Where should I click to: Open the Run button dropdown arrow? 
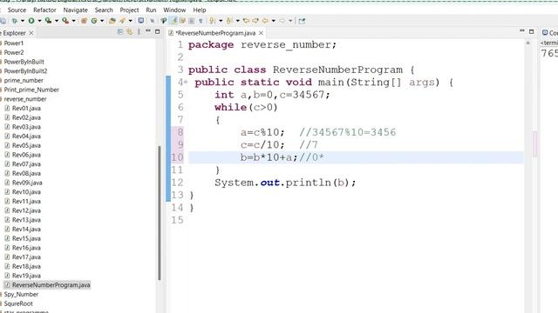pyautogui.click(x=39, y=21)
